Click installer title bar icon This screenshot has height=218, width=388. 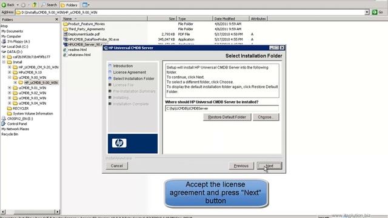coord(105,48)
